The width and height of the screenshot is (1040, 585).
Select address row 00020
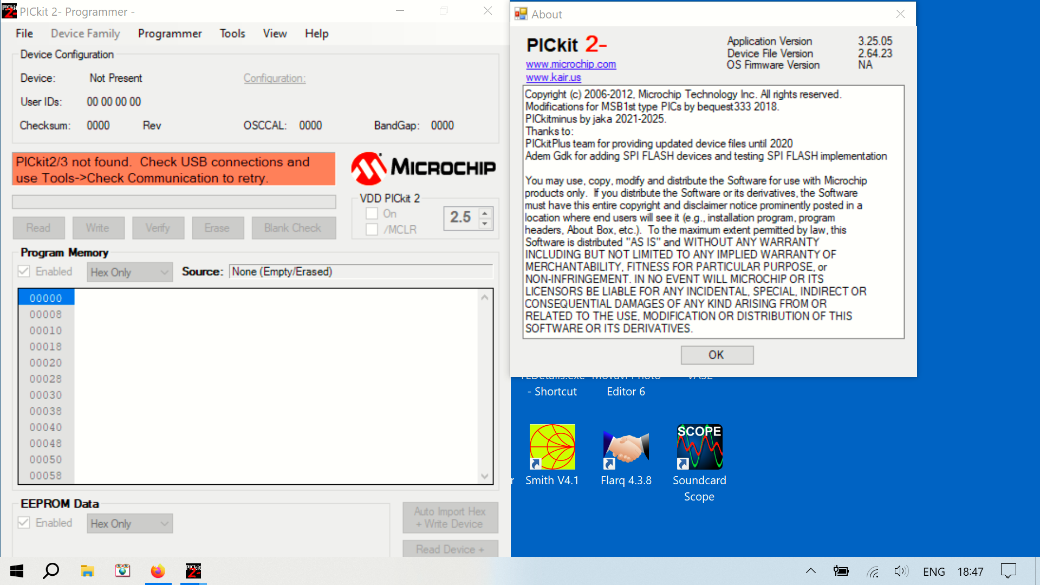(46, 362)
